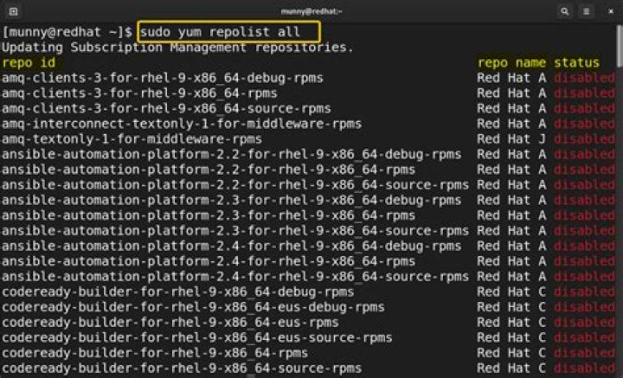Click the [munny@redhat ~]$ shell prompt
Screen dimensions: 623x378
(67, 32)
